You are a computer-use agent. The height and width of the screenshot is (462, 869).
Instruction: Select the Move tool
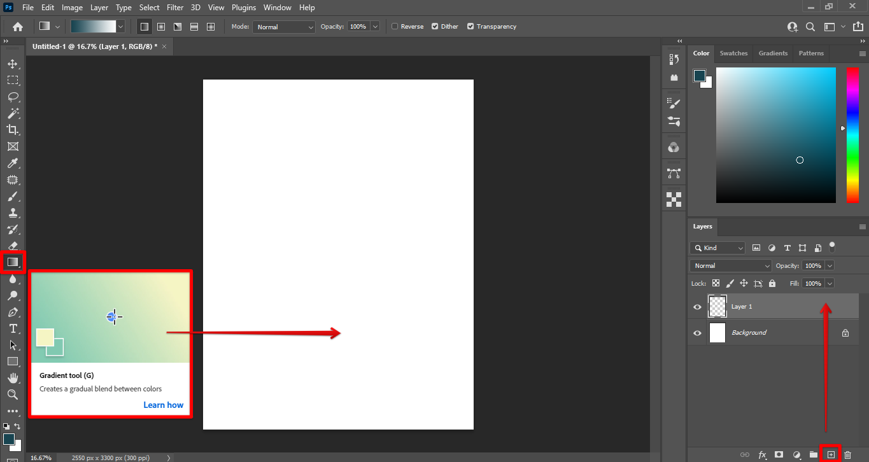pyautogui.click(x=13, y=64)
